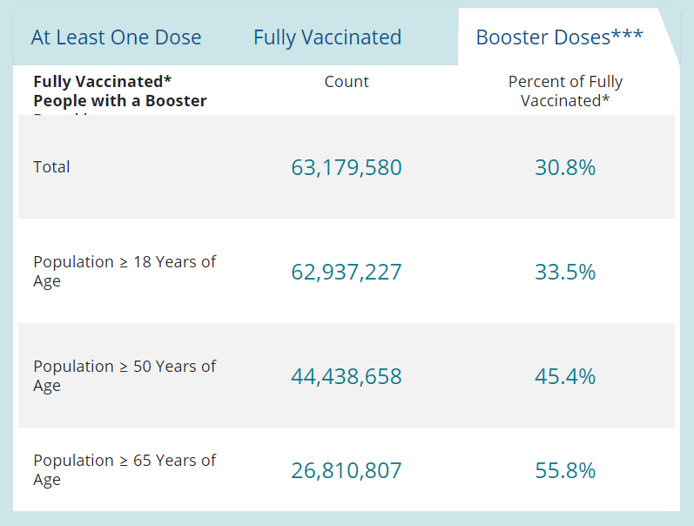Click the total count 63,179,580

pos(347,167)
